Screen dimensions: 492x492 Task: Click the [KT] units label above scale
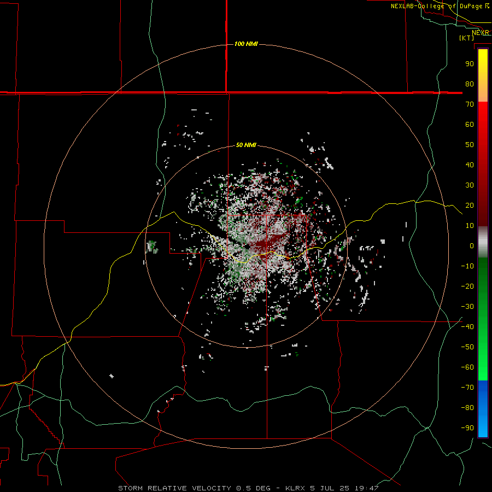click(x=467, y=38)
